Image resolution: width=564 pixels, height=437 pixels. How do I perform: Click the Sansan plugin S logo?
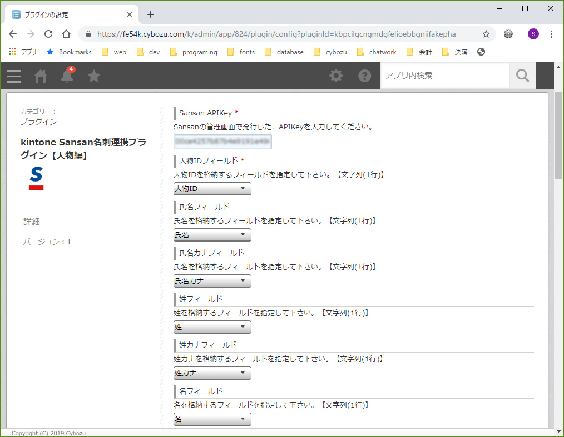pyautogui.click(x=36, y=178)
